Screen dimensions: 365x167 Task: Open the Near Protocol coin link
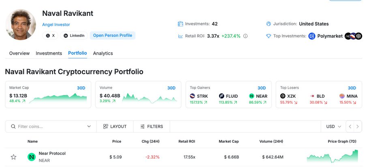click(x=52, y=154)
